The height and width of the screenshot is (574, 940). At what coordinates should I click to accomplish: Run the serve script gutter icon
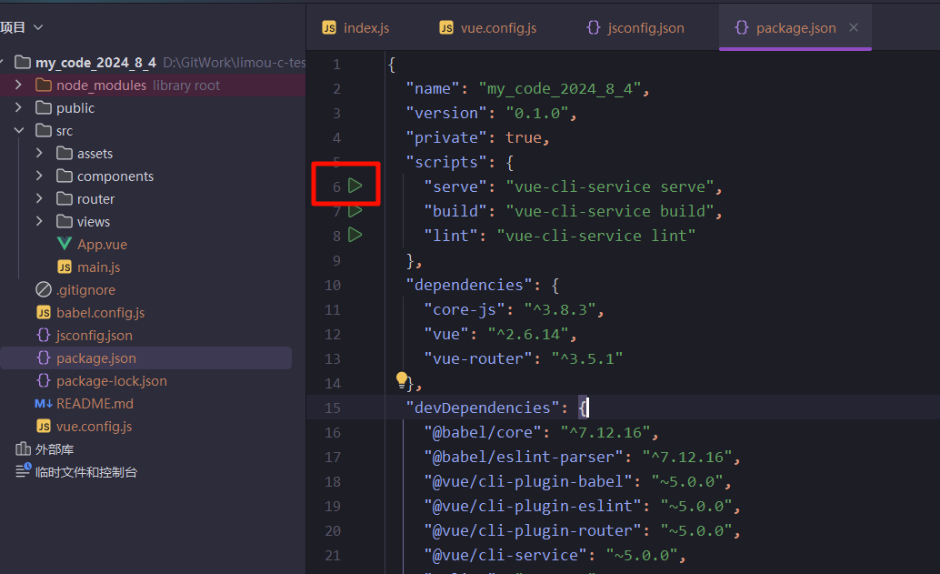click(x=355, y=186)
